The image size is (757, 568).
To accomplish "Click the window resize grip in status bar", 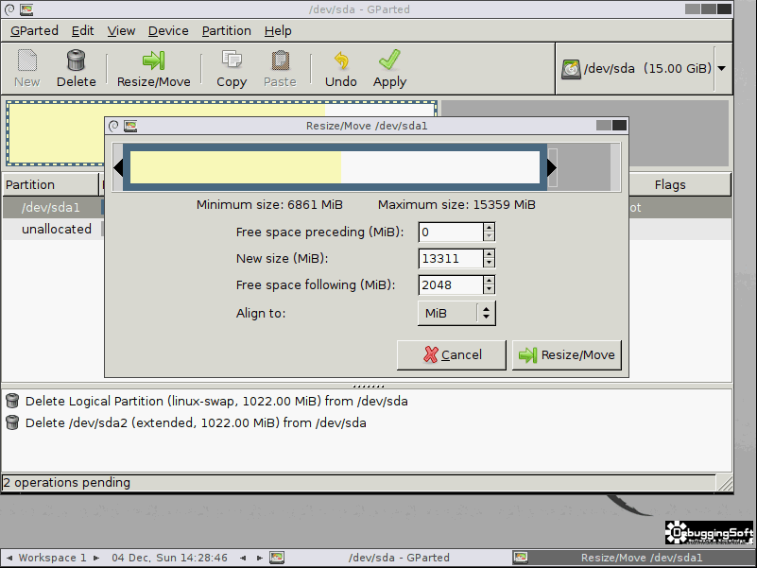I will [725, 483].
